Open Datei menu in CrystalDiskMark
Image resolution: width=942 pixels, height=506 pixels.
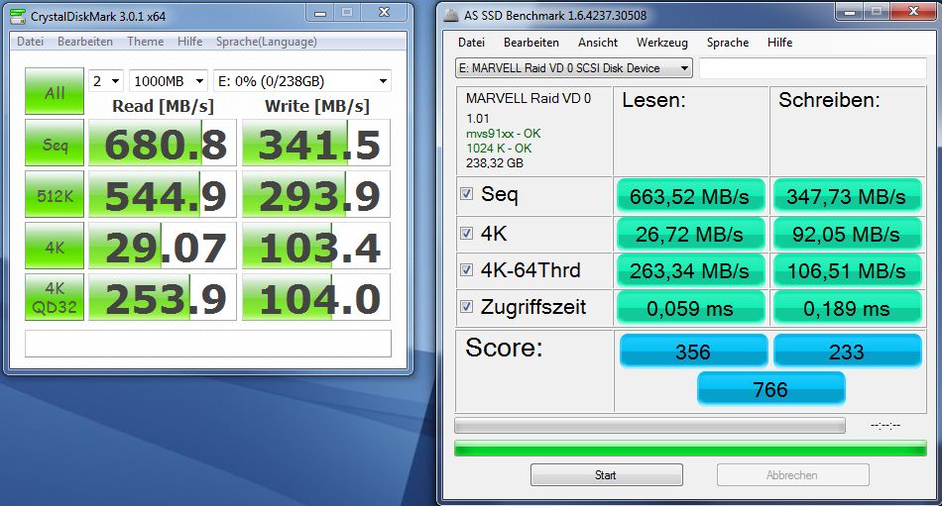coord(30,42)
